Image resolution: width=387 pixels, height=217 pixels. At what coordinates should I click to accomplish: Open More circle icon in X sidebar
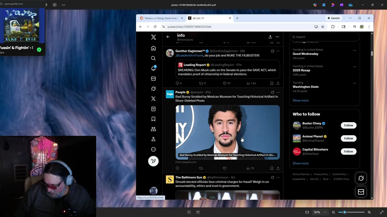click(153, 149)
